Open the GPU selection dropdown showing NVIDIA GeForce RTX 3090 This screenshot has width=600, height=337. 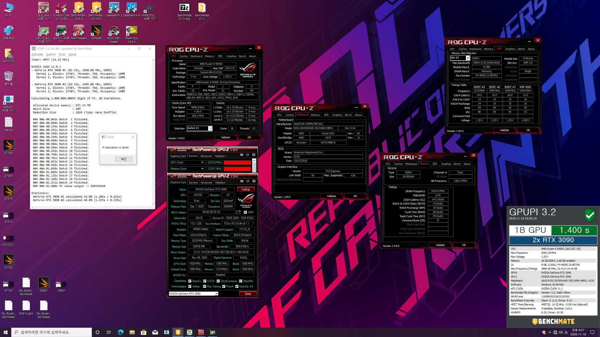(x=194, y=294)
